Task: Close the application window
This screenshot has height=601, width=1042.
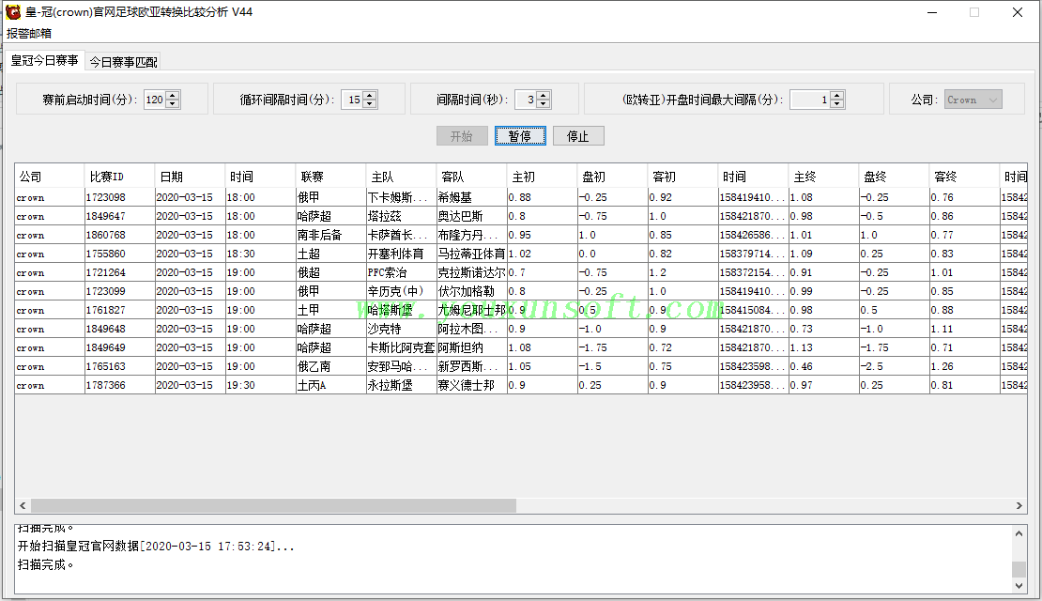Action: pos(1018,12)
